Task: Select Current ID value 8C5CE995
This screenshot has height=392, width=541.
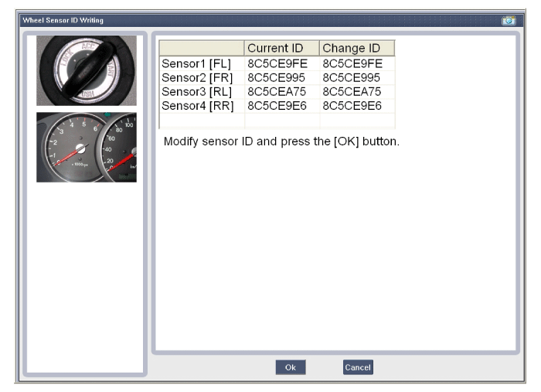Action: (x=277, y=77)
